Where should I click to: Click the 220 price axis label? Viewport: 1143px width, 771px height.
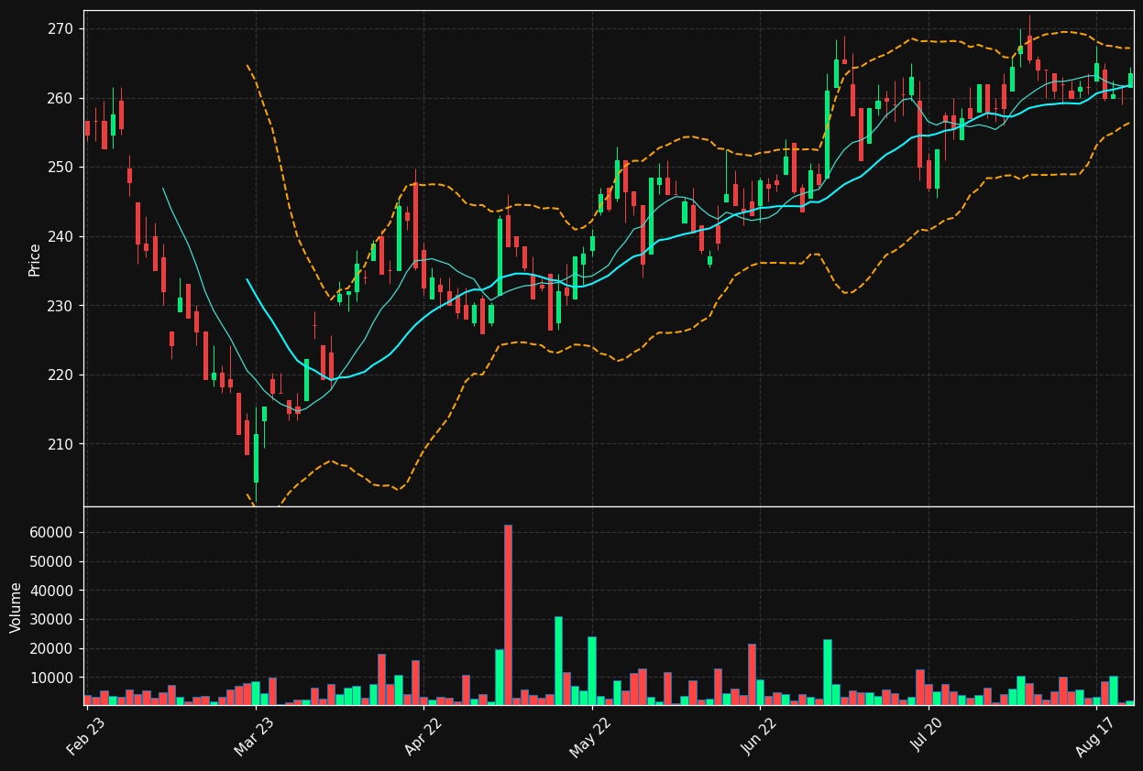coord(61,375)
